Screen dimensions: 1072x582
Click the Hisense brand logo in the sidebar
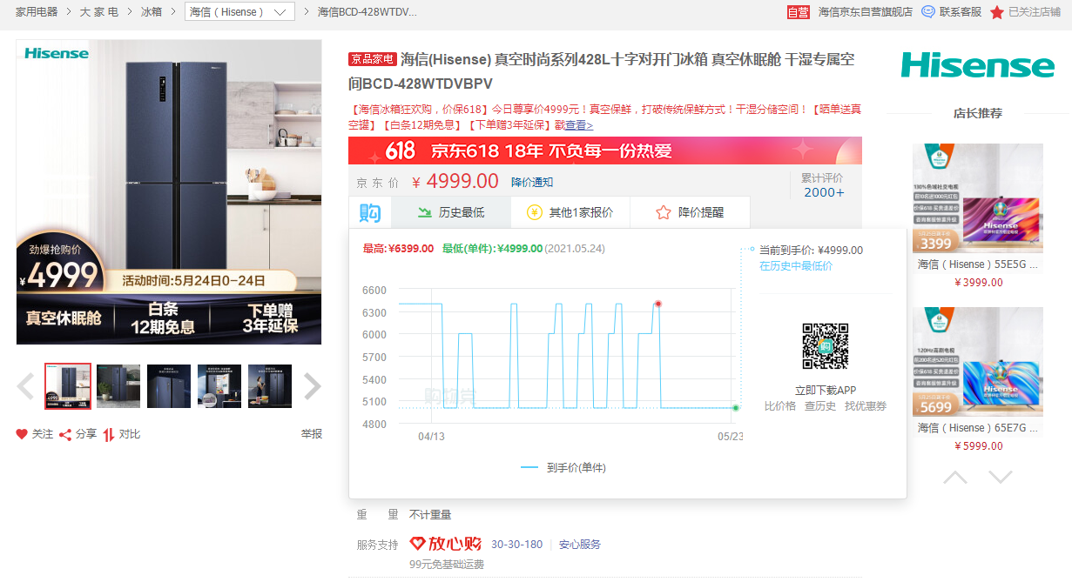click(978, 65)
